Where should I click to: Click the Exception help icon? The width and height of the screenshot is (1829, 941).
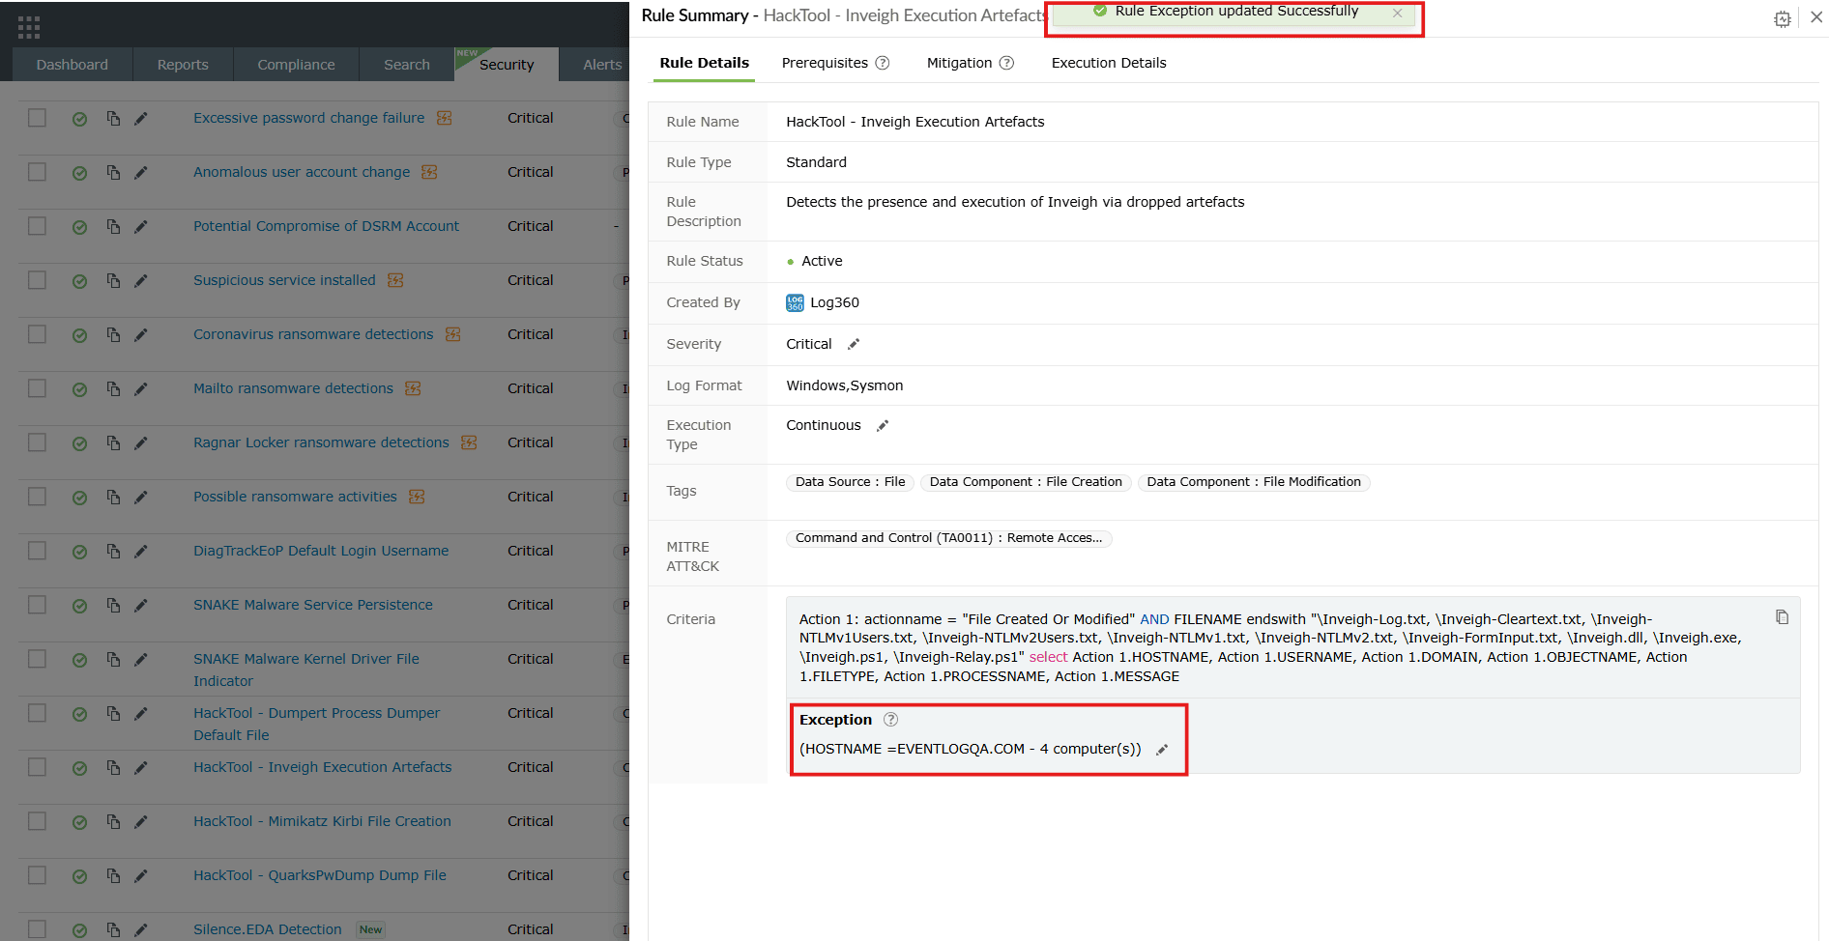tap(891, 720)
